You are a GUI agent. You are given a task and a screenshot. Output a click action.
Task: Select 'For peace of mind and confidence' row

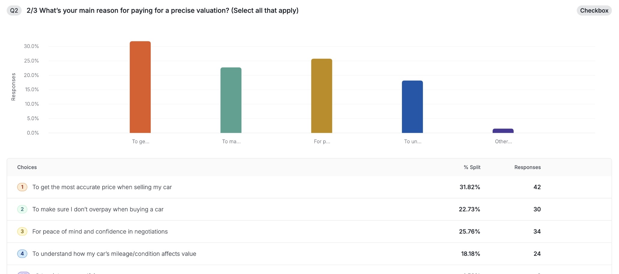coord(100,231)
